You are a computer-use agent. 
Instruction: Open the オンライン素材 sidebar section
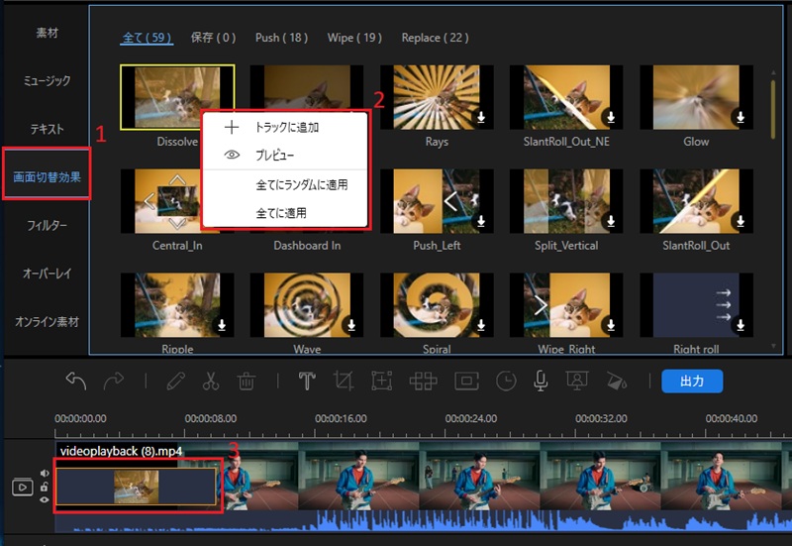[47, 322]
